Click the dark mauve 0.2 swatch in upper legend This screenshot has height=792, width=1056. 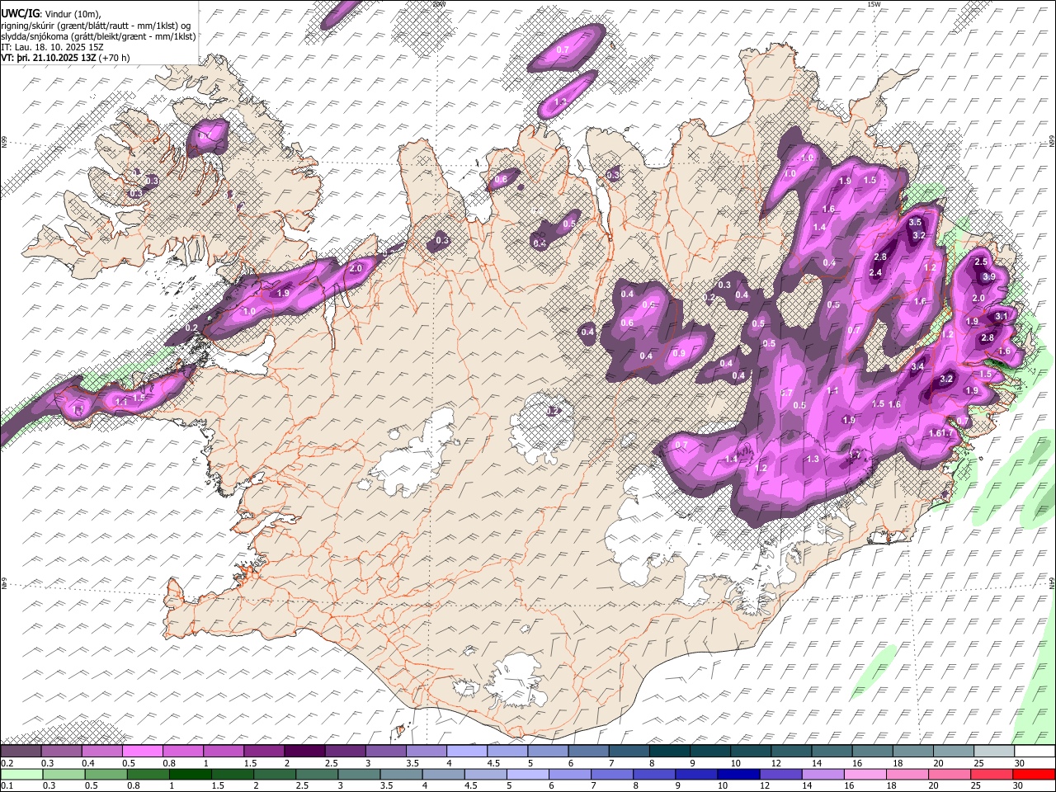(21, 752)
